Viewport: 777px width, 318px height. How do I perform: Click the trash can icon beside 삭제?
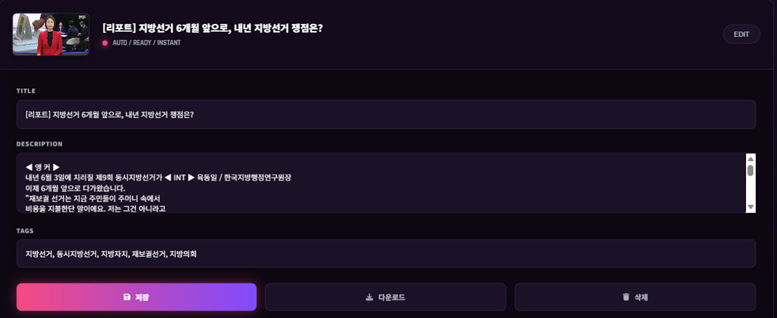point(625,297)
